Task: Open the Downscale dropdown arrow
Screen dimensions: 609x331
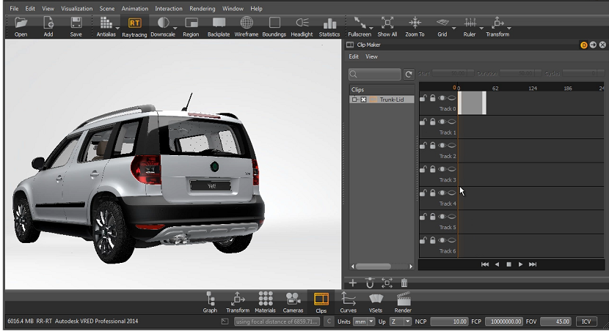Action: (x=175, y=29)
